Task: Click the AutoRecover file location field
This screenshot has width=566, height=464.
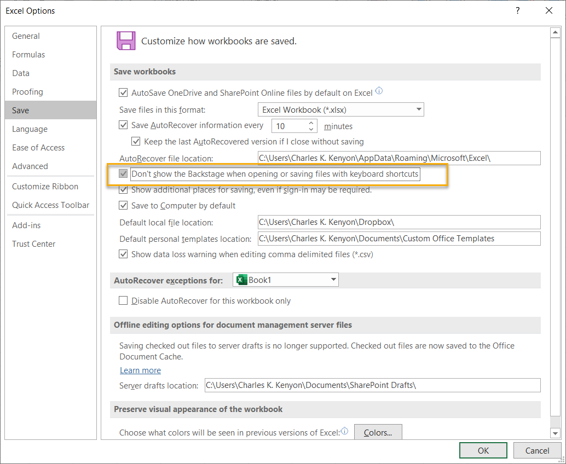Action: click(x=399, y=158)
